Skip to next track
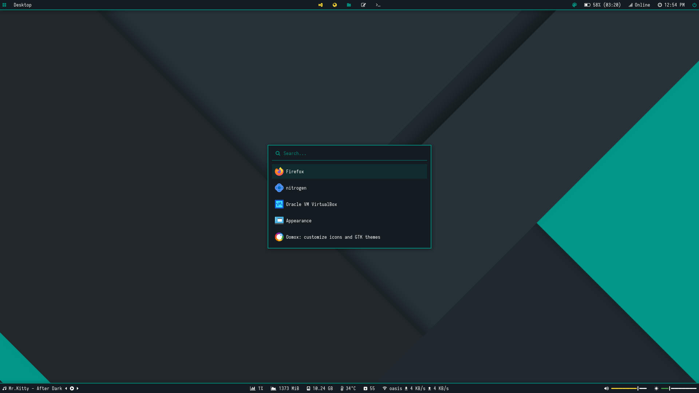 point(78,388)
